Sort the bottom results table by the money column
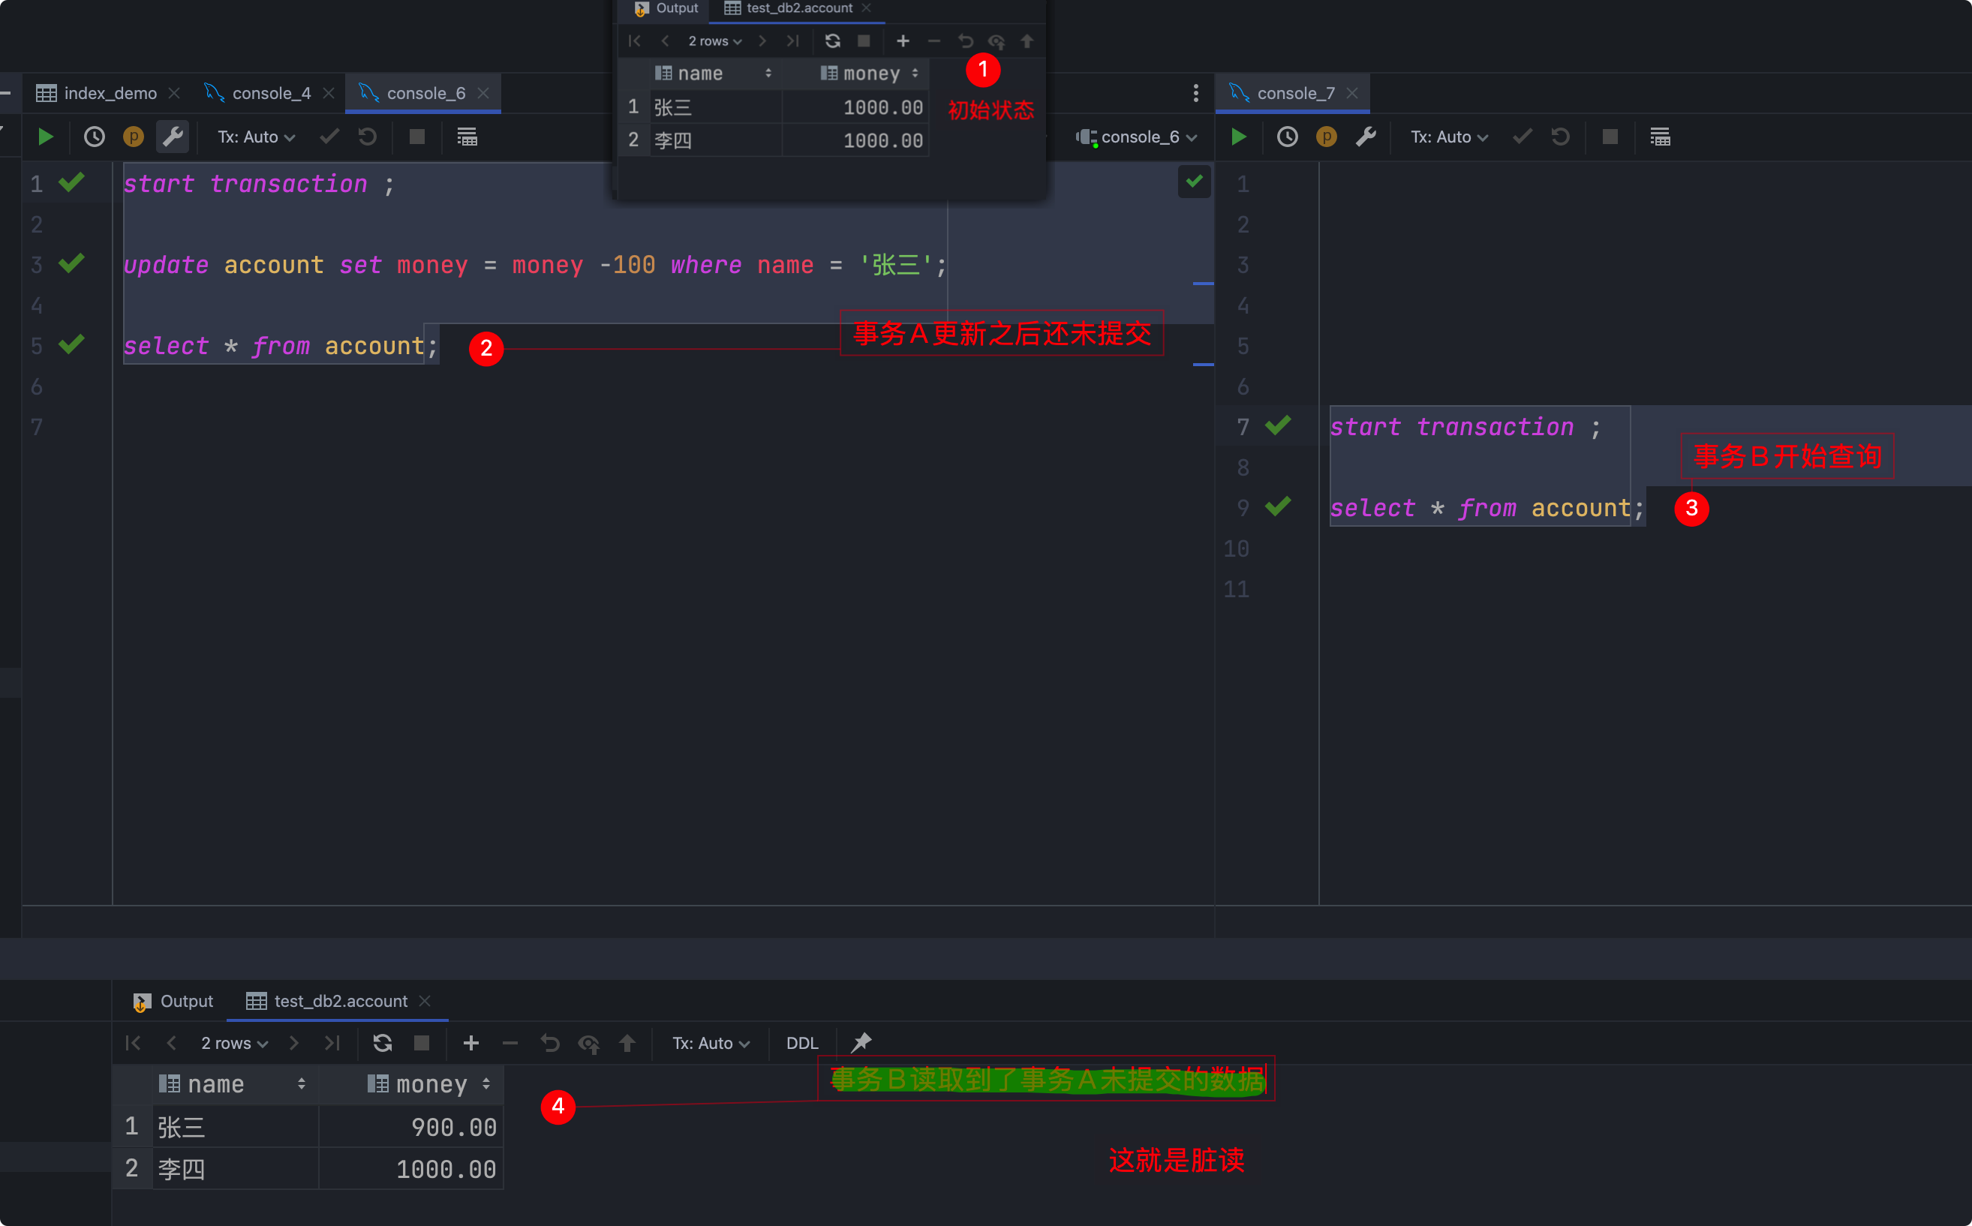 click(485, 1084)
